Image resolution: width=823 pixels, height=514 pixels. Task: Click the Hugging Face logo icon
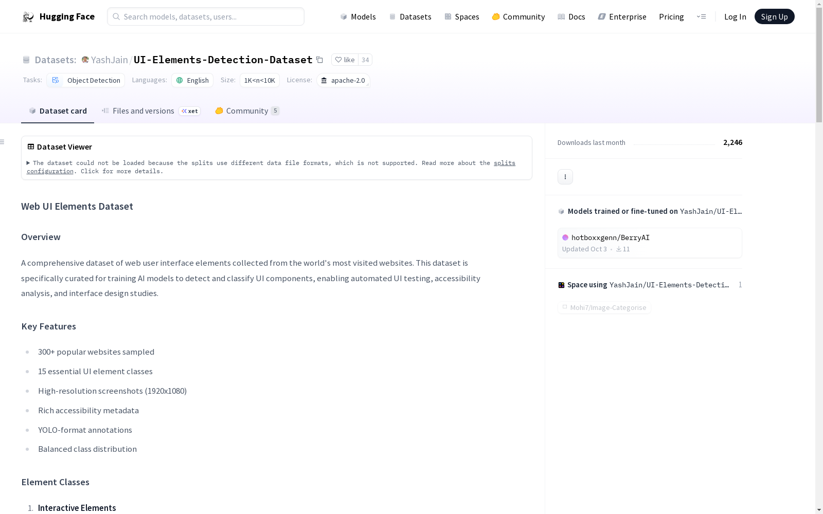pyautogui.click(x=28, y=17)
